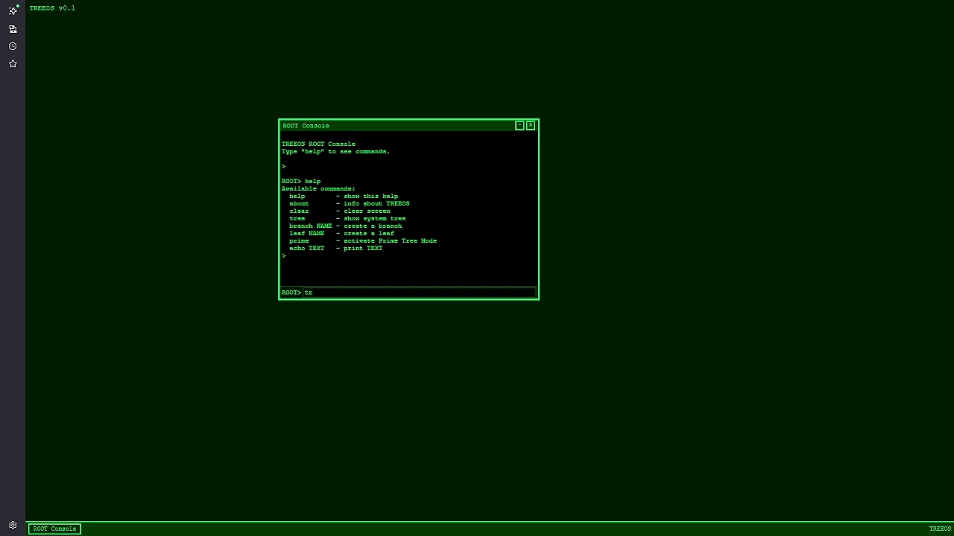Click the 'Type "help" to see commands.' line
The width and height of the screenshot is (954, 536).
pos(335,151)
